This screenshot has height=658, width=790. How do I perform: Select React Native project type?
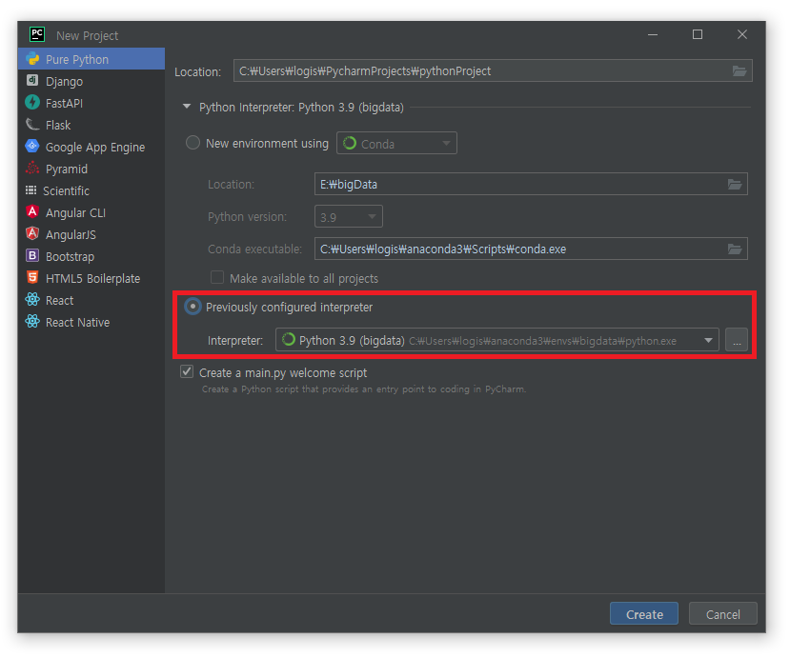click(91, 322)
